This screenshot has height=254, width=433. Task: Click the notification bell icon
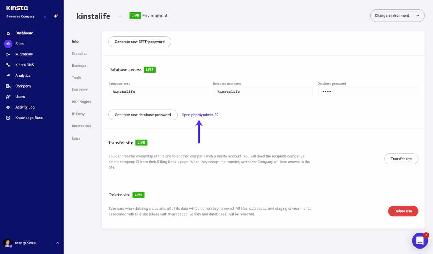coord(55,16)
